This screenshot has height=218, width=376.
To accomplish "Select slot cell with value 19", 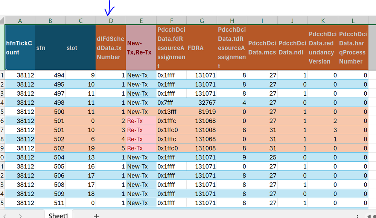I will (x=81, y=148).
